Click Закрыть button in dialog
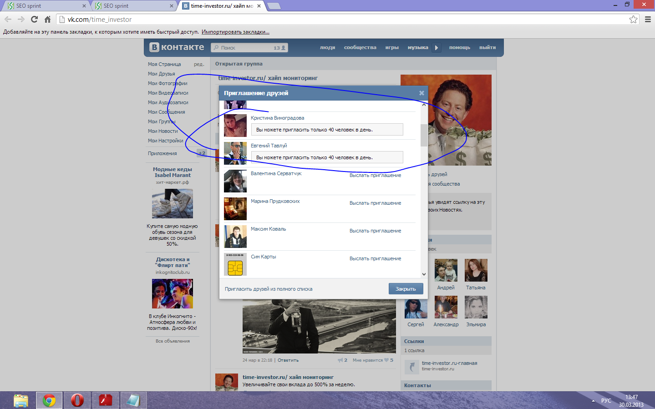 406,289
